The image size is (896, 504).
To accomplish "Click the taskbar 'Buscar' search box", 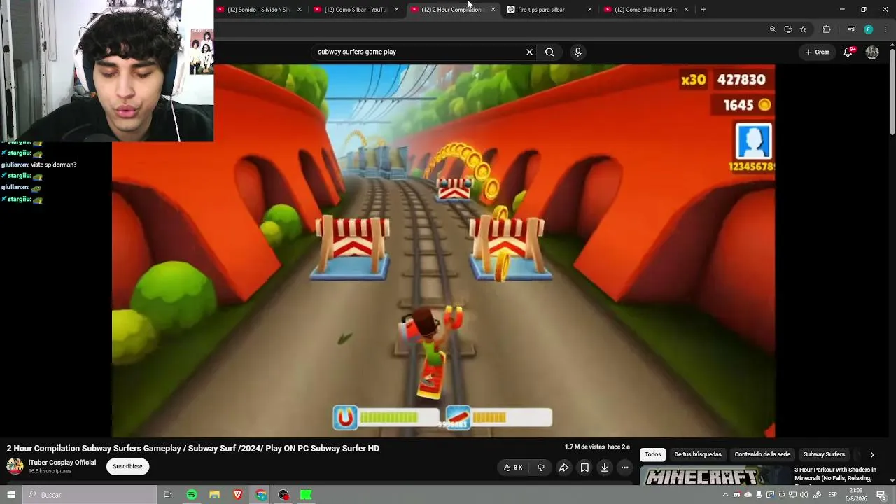I will 89,495.
